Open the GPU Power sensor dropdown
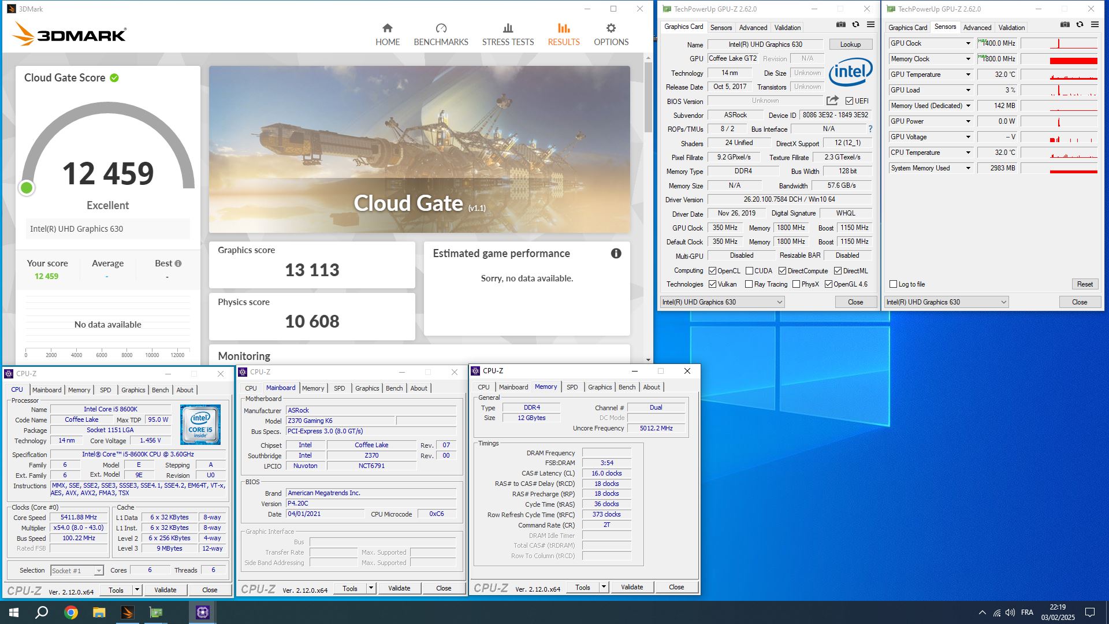 (968, 121)
